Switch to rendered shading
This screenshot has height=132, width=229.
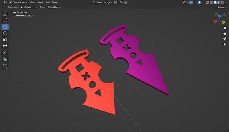pyautogui.click(x=222, y=2)
